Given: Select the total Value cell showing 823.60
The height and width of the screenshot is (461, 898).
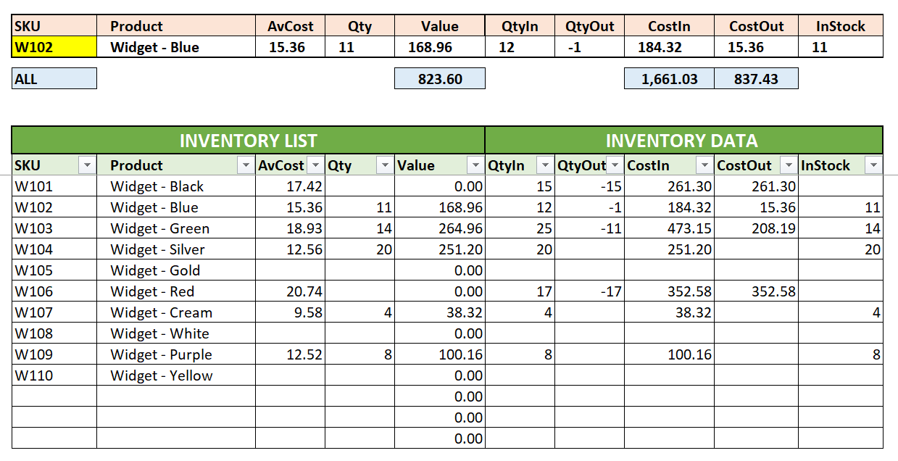Looking at the screenshot, I should coord(439,78).
